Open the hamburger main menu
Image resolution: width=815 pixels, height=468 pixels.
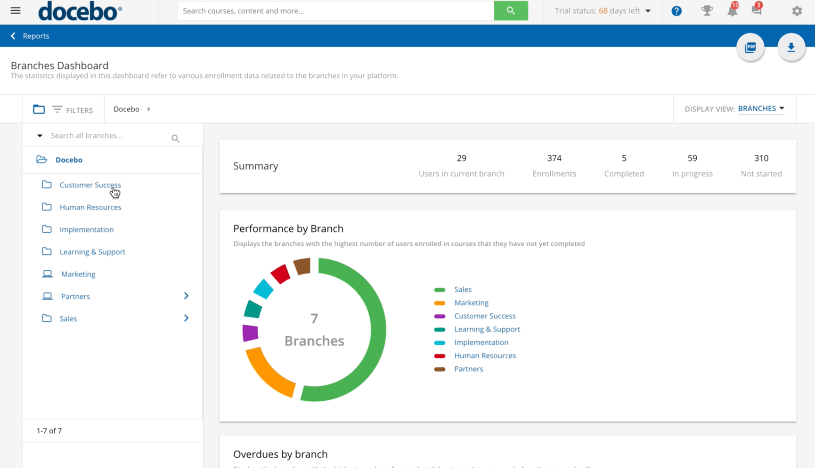tap(16, 10)
